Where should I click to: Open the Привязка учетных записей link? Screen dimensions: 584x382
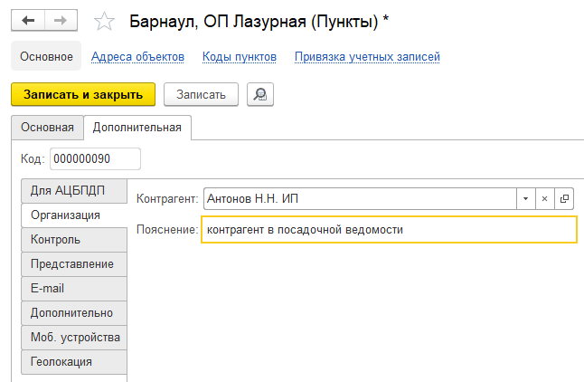pyautogui.click(x=367, y=57)
